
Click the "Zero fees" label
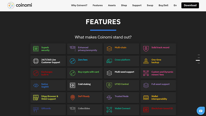[83, 60]
